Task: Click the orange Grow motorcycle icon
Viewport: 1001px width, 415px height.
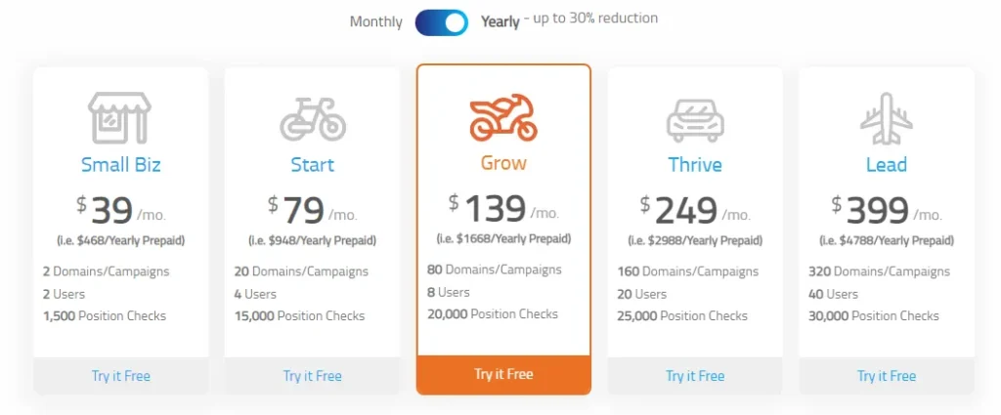Action: 503,117
